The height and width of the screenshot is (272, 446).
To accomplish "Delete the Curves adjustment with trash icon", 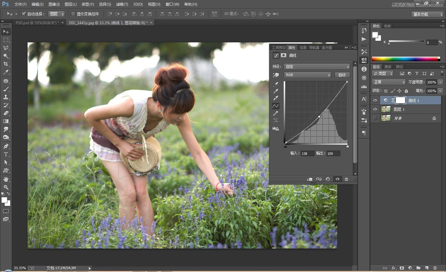I will click(346, 179).
